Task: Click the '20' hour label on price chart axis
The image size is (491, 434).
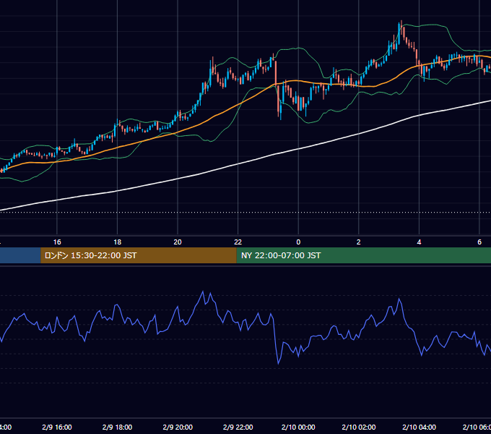Action: [178, 242]
